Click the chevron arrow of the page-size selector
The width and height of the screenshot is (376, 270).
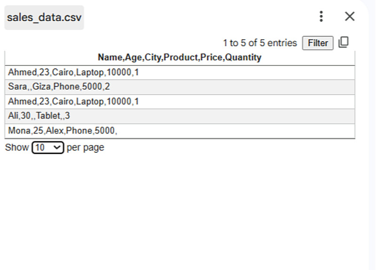57,148
